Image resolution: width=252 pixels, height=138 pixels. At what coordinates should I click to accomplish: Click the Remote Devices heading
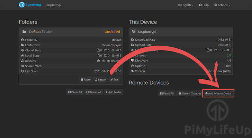point(149,82)
